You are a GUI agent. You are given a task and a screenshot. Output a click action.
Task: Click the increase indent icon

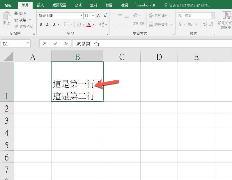click(142, 24)
